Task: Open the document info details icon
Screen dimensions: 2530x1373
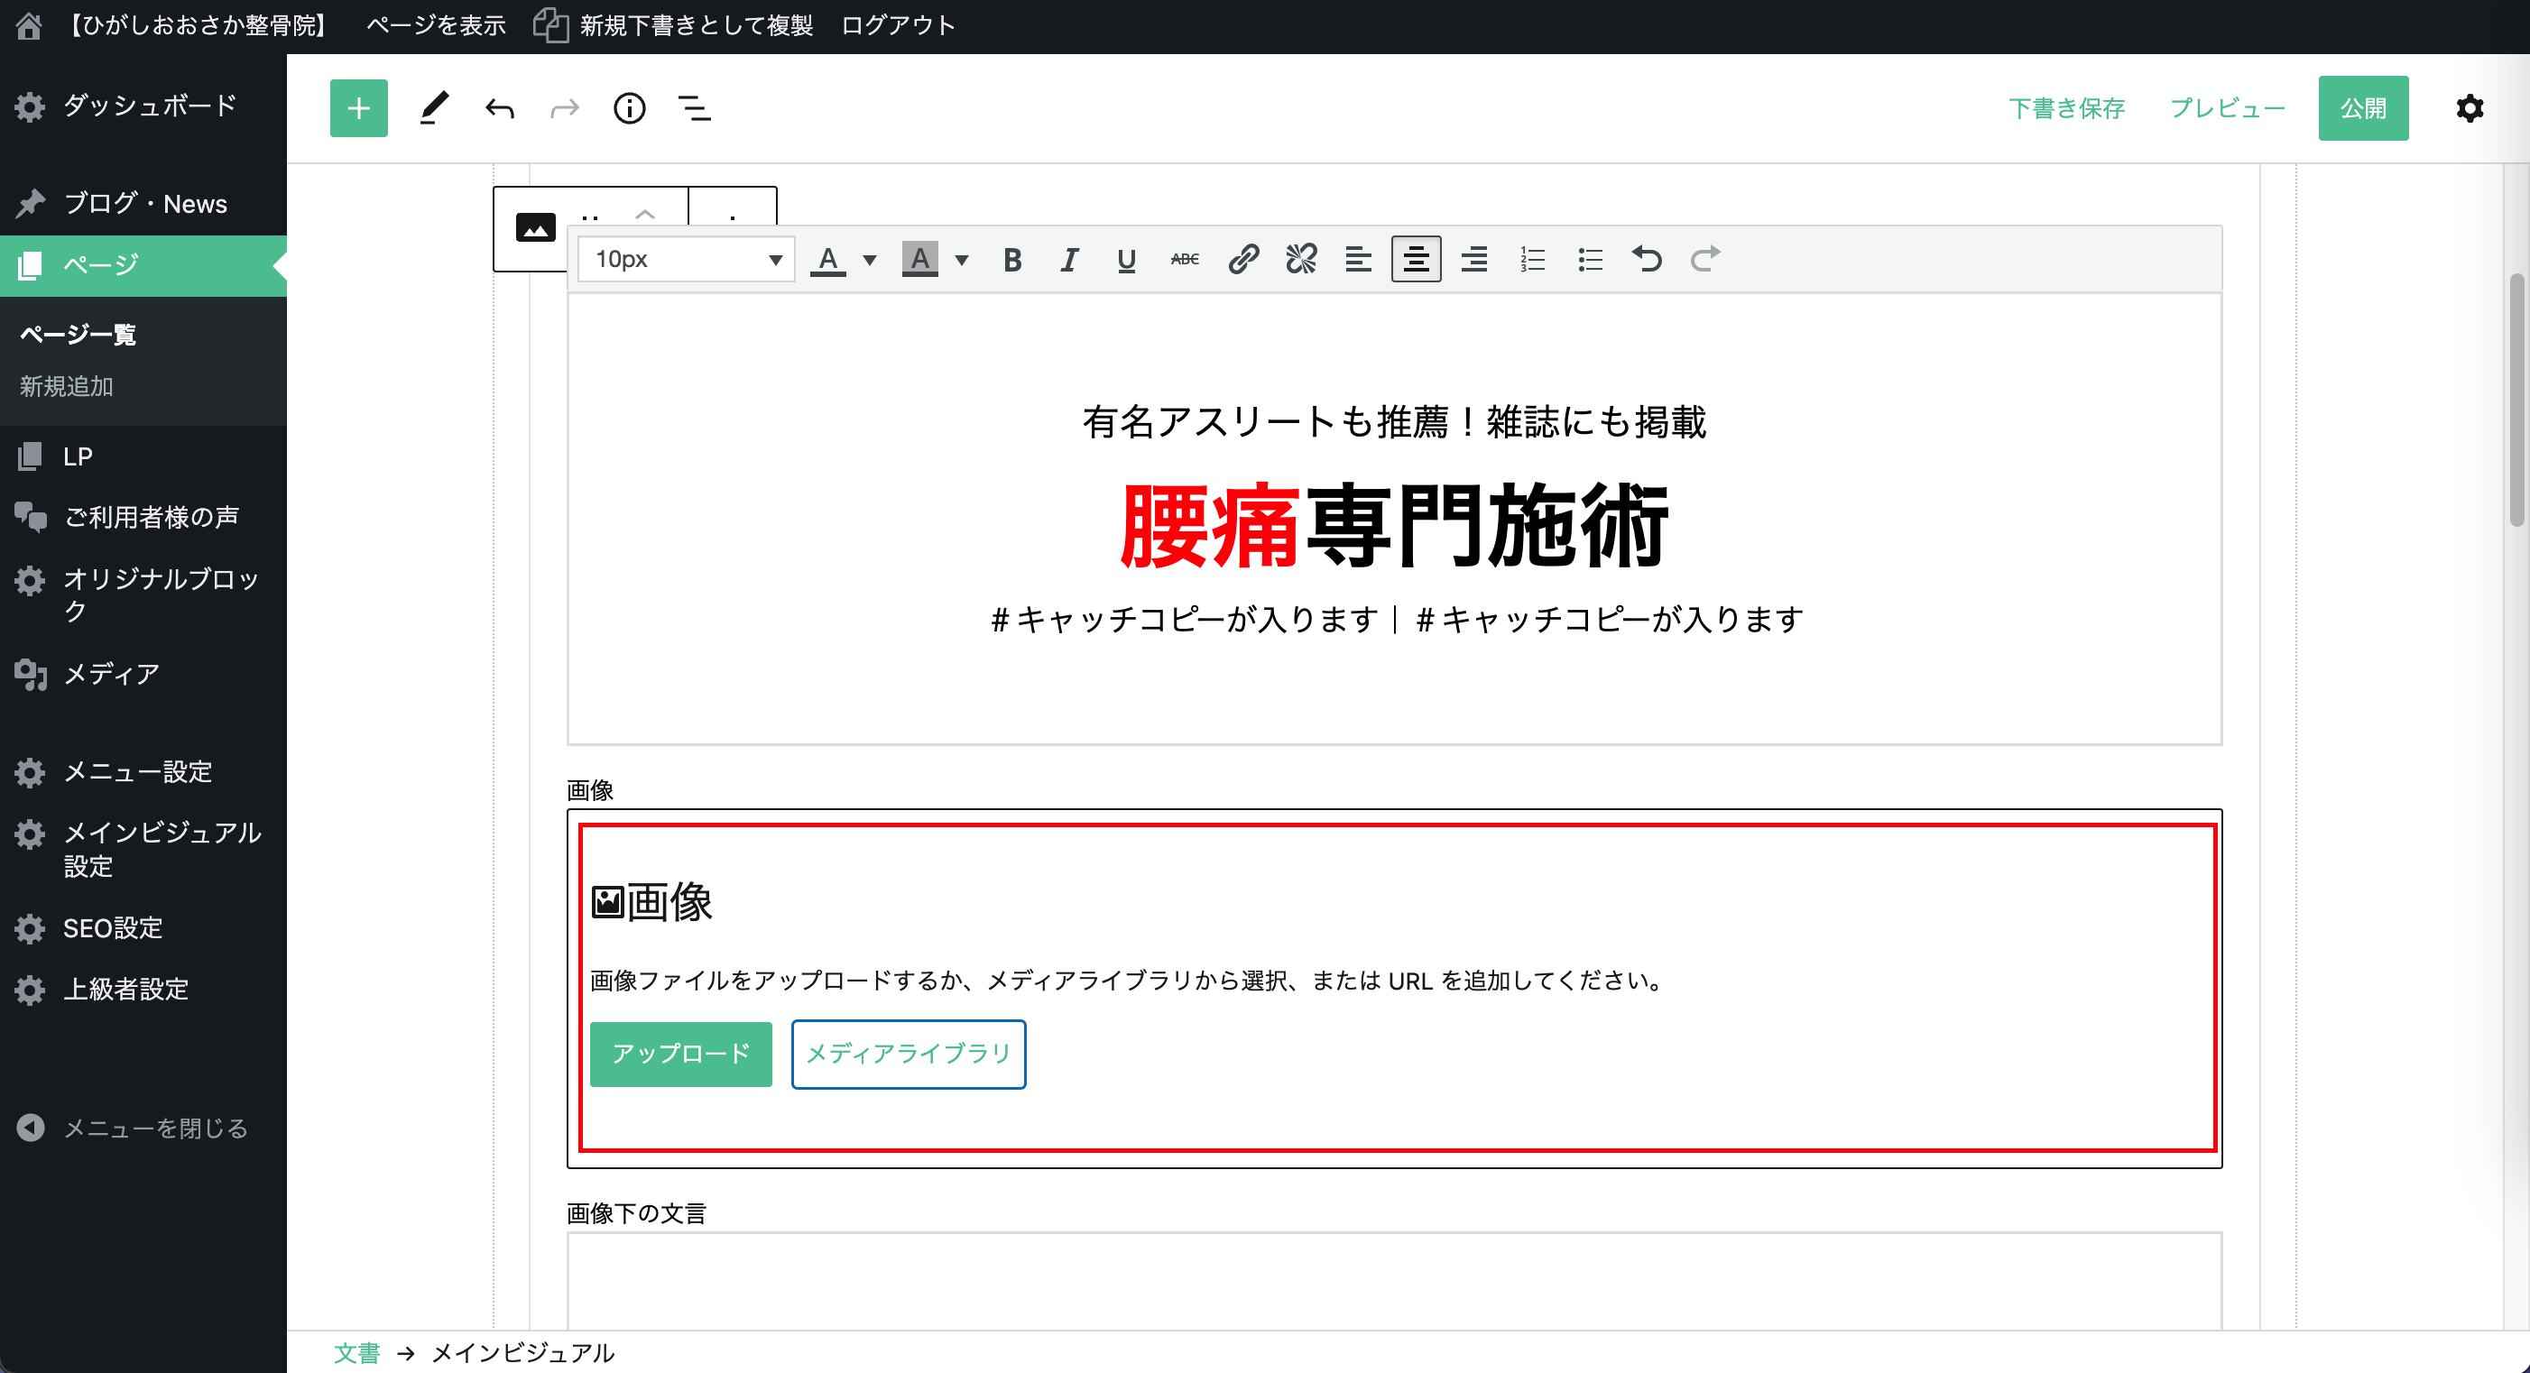Action: click(x=629, y=108)
